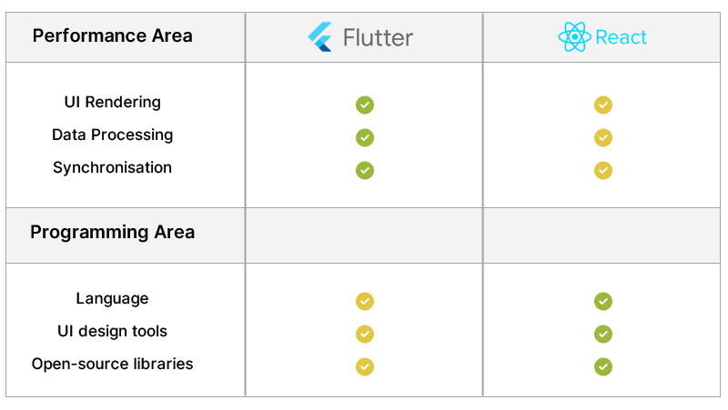This screenshot has width=728, height=410.
Task: Click the Data Processing row label
Action: 112,135
